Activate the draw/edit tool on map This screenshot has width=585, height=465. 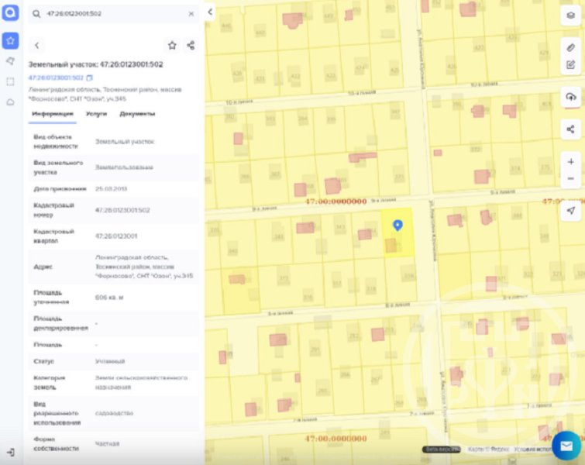pyautogui.click(x=571, y=64)
